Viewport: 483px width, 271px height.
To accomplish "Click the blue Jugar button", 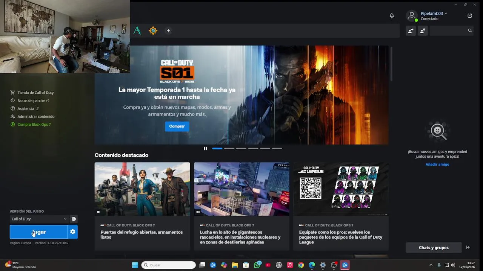I will 38,232.
